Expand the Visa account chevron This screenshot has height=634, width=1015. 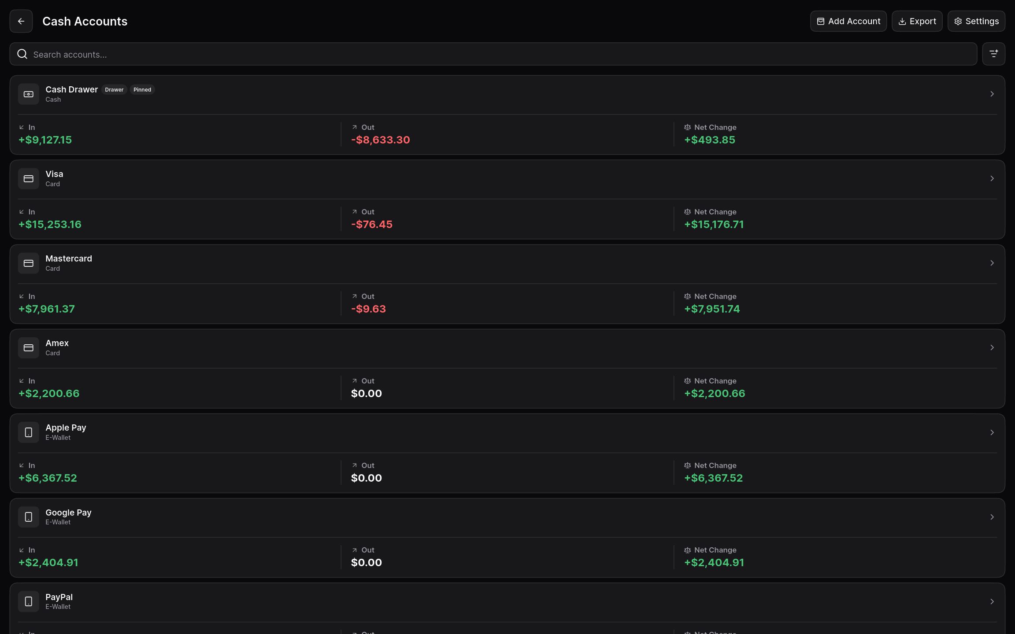pos(992,179)
